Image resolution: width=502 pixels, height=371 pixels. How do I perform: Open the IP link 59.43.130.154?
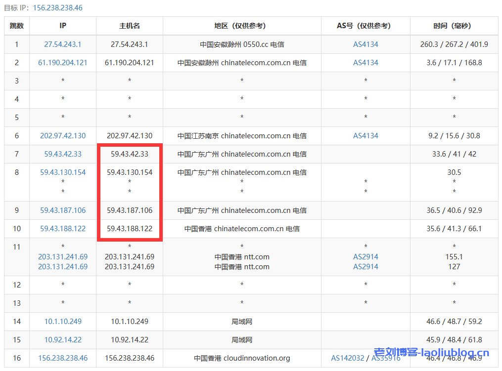coord(62,172)
